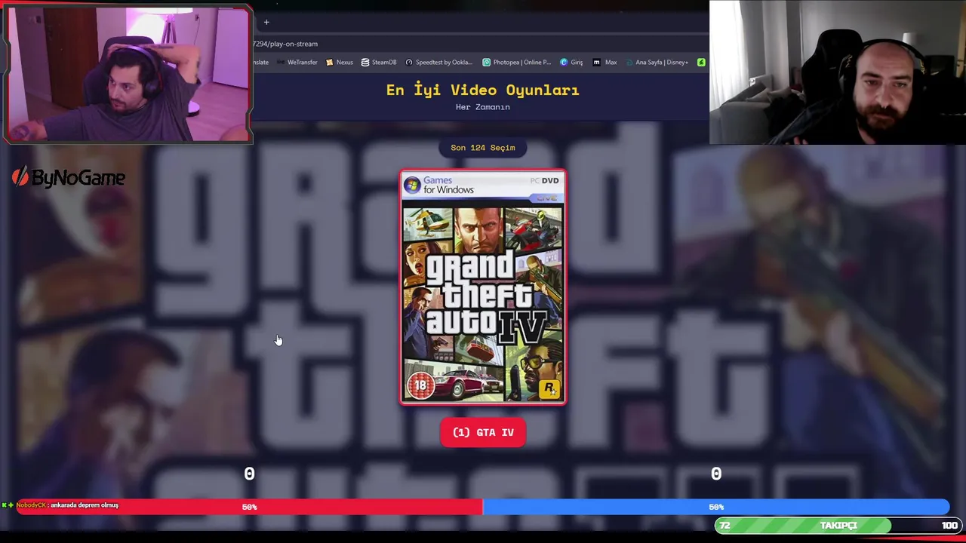Screen dimensions: 966x543
Task: Click the GTA IV cover image
Action: coord(483,287)
